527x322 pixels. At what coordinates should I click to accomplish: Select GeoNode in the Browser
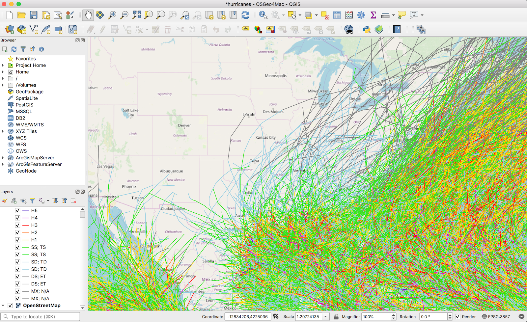click(26, 171)
